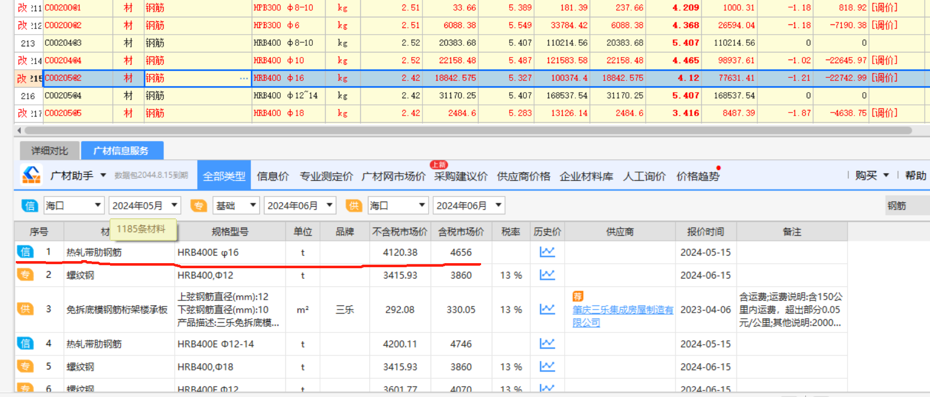This screenshot has width=930, height=397.
Task: Open the 购买 dropdown menu
Action: tap(872, 176)
